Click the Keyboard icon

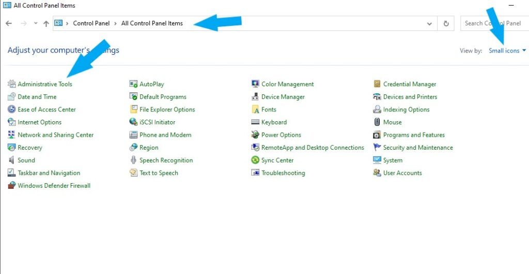[255, 122]
